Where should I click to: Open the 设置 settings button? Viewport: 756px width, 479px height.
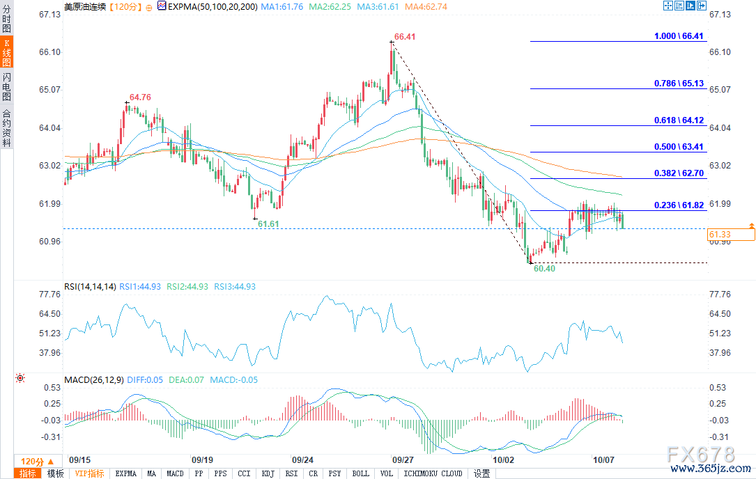[481, 473]
